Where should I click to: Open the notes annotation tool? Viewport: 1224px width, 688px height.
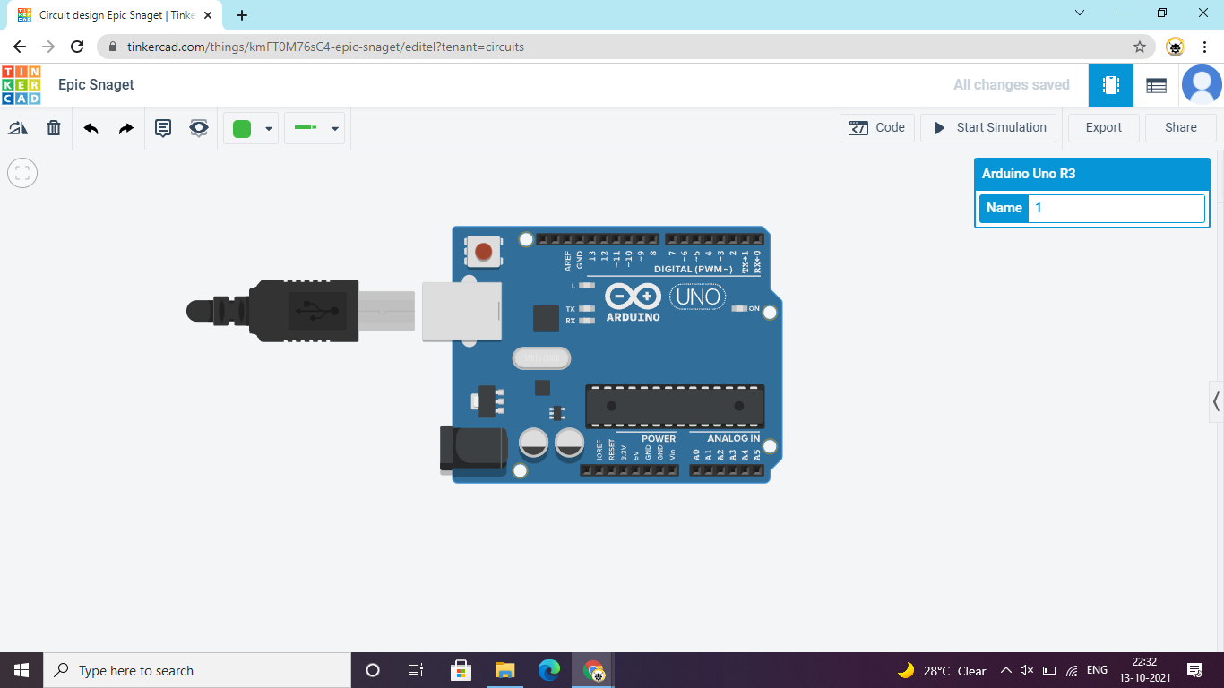[163, 128]
